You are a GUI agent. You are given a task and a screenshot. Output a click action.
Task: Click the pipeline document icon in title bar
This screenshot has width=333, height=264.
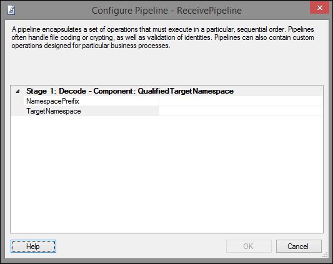tap(11, 10)
